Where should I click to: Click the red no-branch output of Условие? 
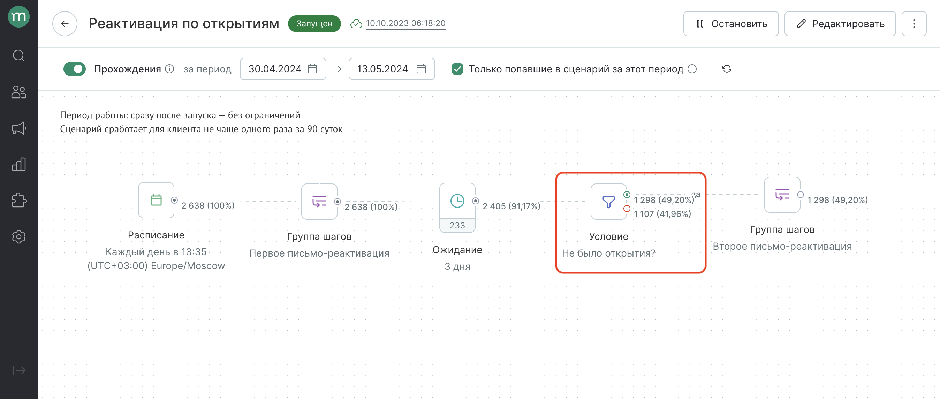[627, 209]
